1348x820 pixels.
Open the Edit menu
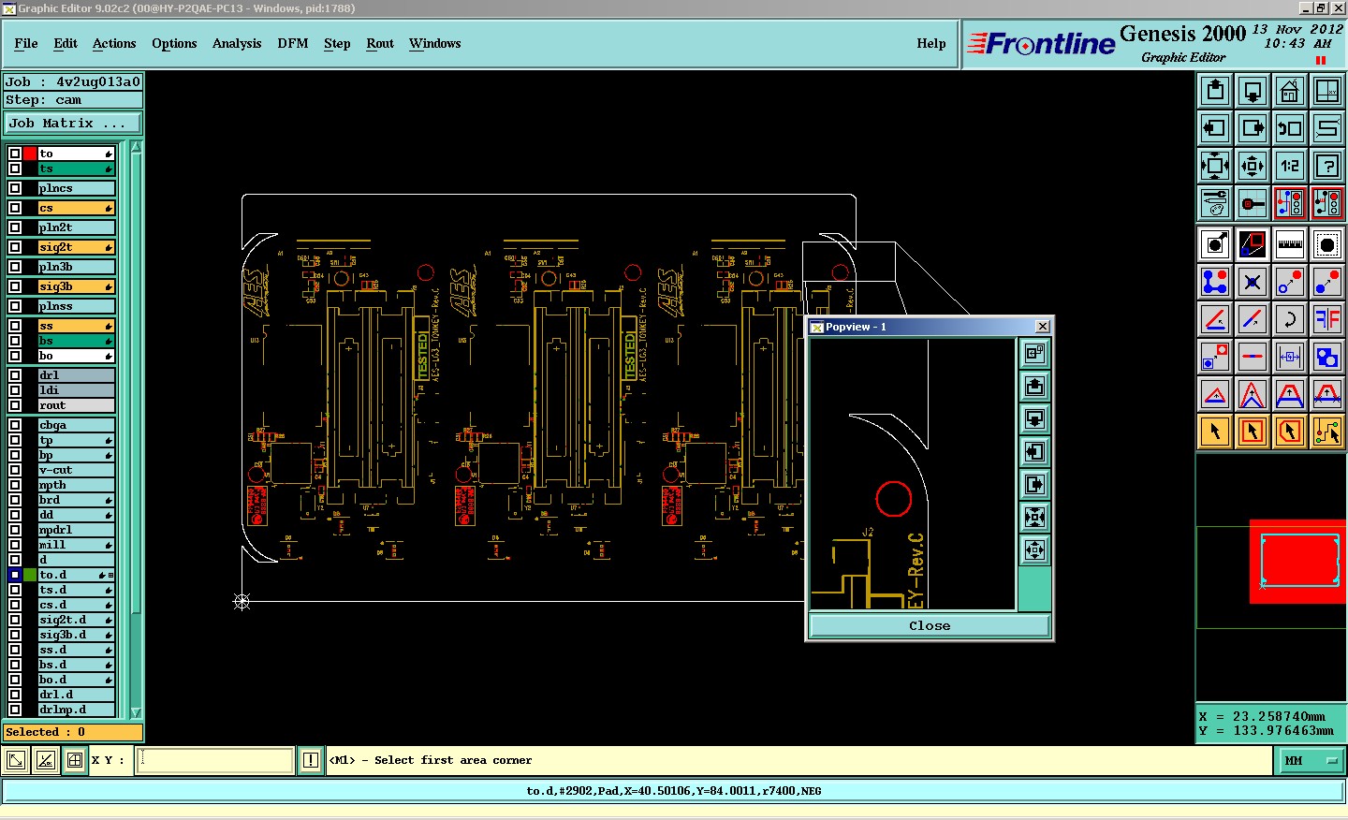click(66, 43)
